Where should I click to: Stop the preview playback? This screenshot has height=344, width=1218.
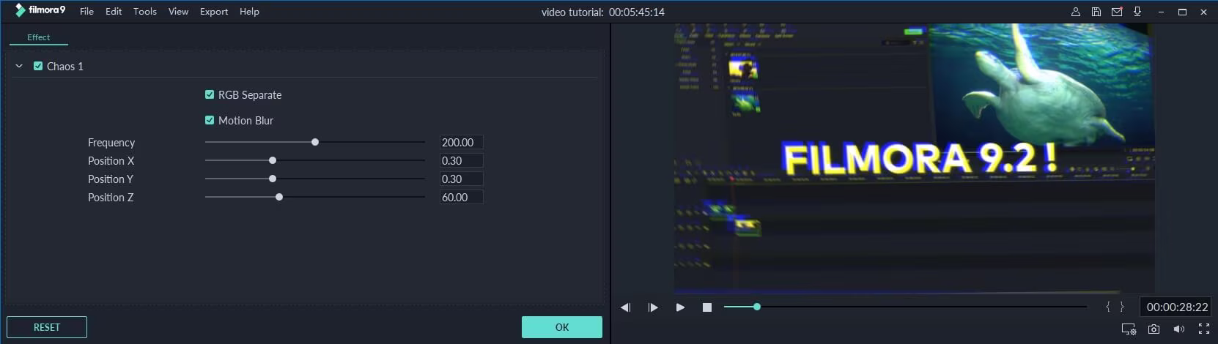[707, 307]
